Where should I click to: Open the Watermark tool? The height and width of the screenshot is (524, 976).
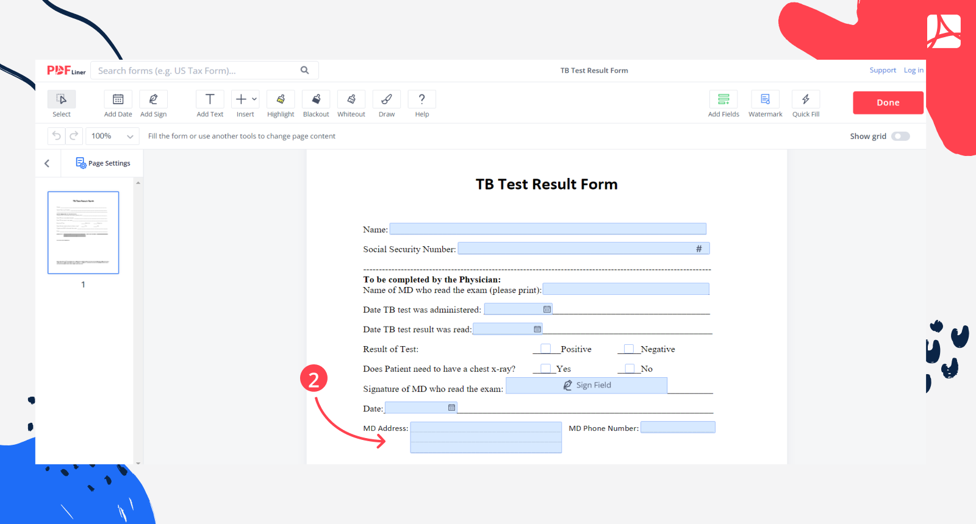click(x=765, y=100)
